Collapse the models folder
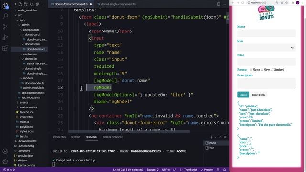The height and width of the screenshot is (172, 306). coord(26,78)
